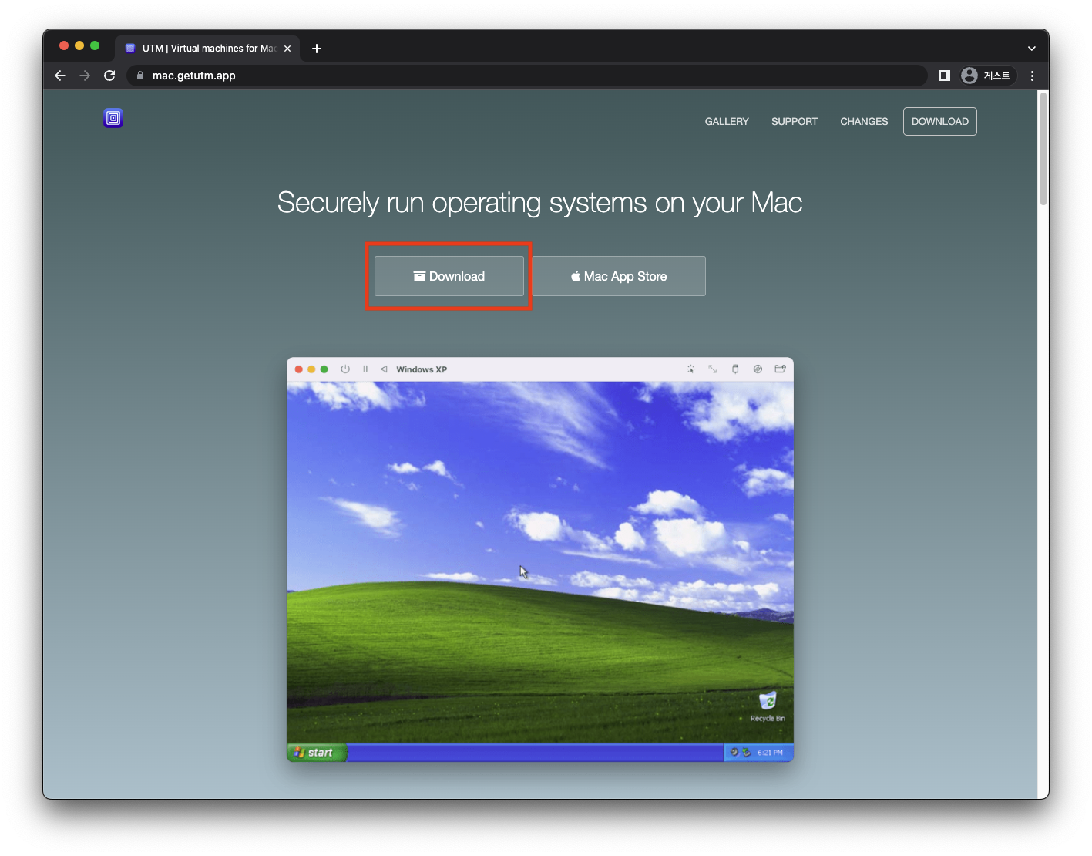The width and height of the screenshot is (1092, 856).
Task: Toggle the browser side panel
Action: (944, 76)
